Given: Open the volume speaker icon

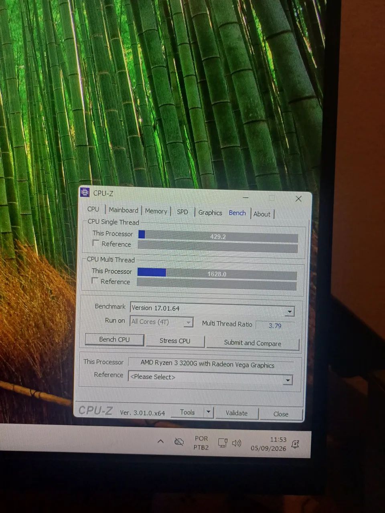Looking at the screenshot, I should (237, 443).
